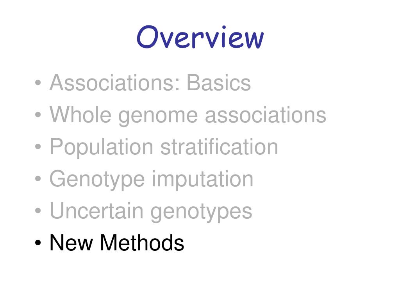The width and height of the screenshot is (400, 300).
Task: Click the word stratification
Action: click(x=219, y=146)
